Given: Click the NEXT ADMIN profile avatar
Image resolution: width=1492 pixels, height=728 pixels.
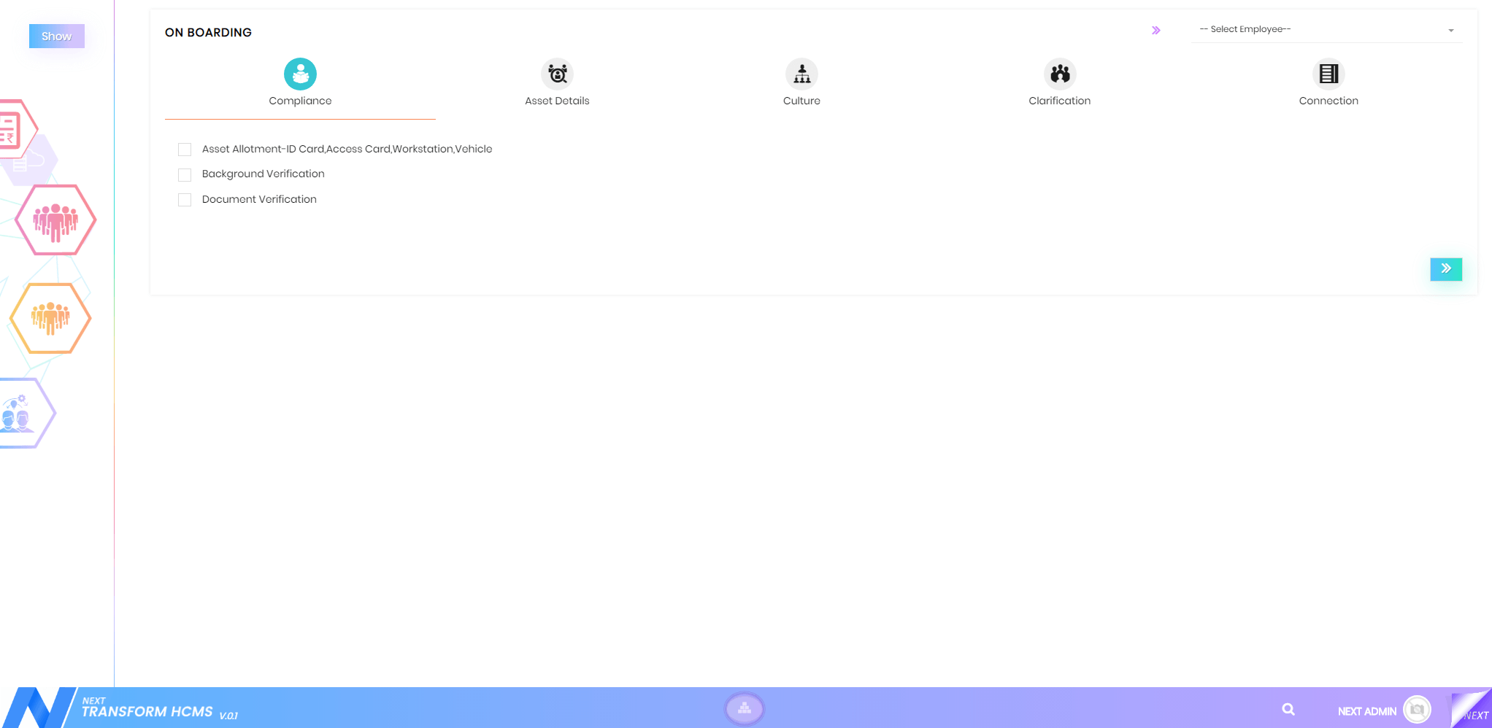Looking at the screenshot, I should [x=1417, y=710].
